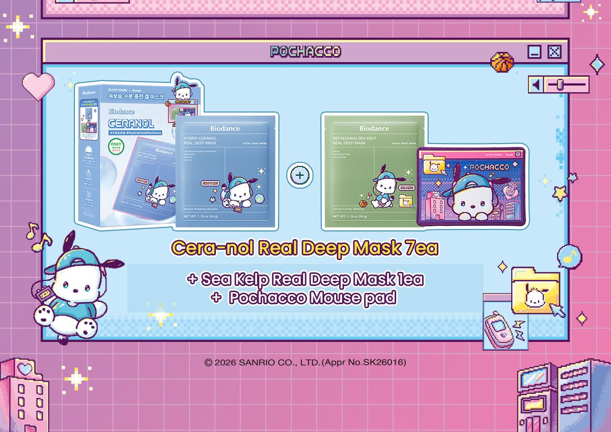Select the blue Hydro-Ceranol mask sachet

(226, 170)
